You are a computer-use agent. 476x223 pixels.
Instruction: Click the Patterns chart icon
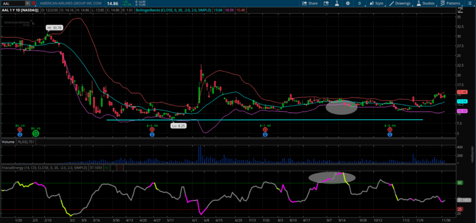click(443, 3)
